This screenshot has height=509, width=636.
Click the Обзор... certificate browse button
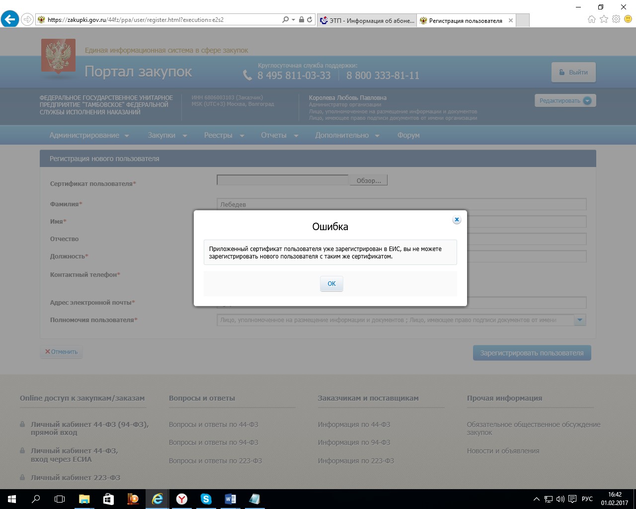coord(368,180)
